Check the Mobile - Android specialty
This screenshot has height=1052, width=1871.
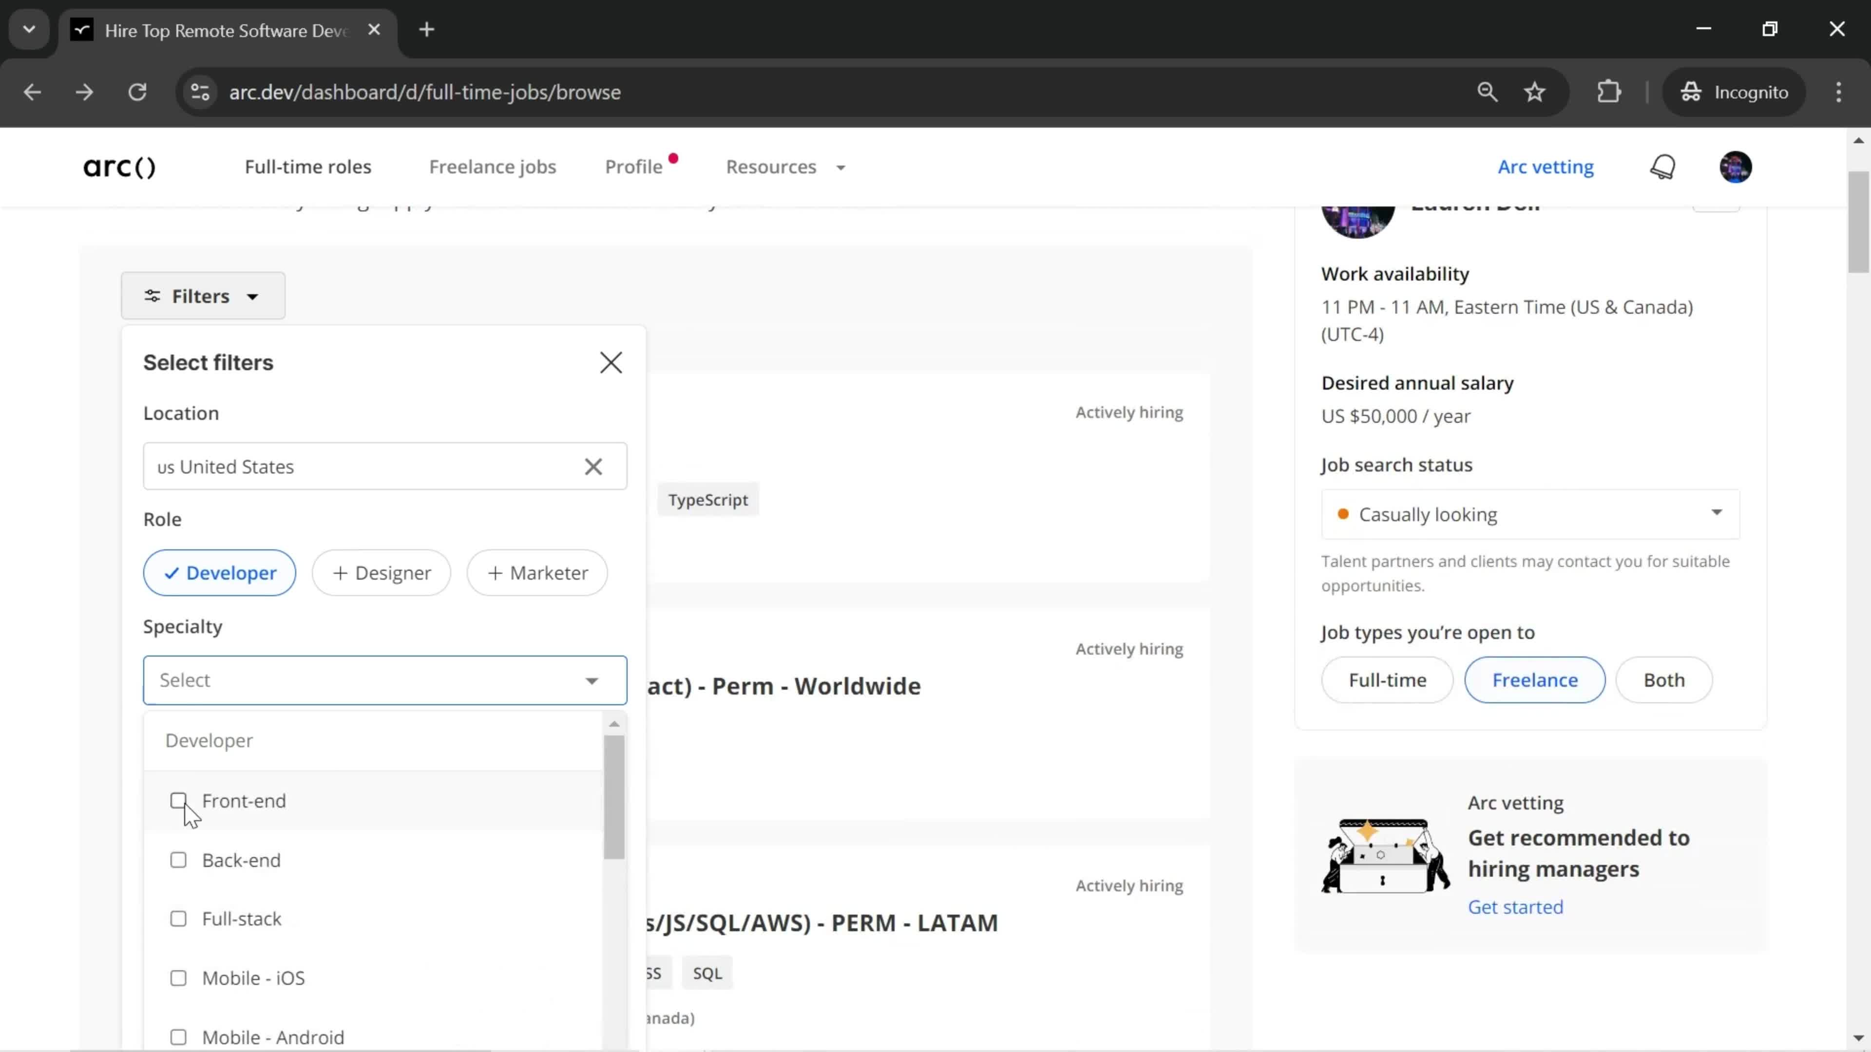178,1037
